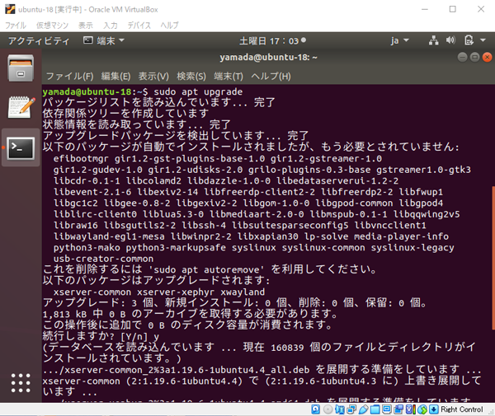Click terminal title yamada@ubuntu-18: ~

point(268,57)
